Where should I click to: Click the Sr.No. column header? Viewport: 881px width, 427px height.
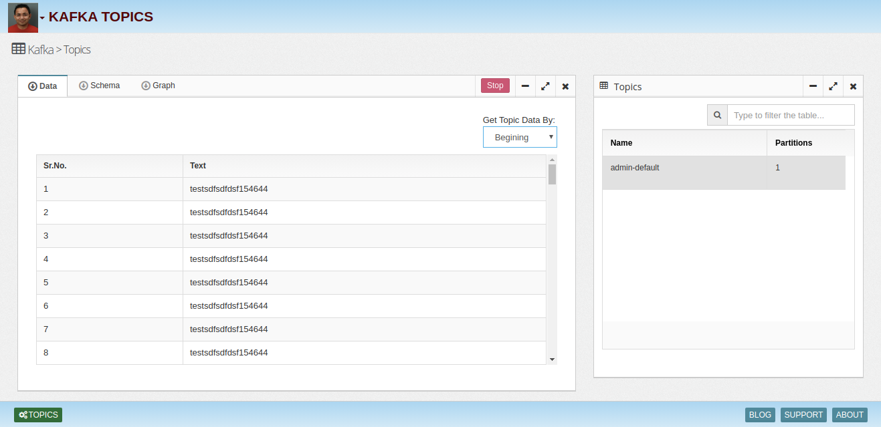(x=110, y=166)
